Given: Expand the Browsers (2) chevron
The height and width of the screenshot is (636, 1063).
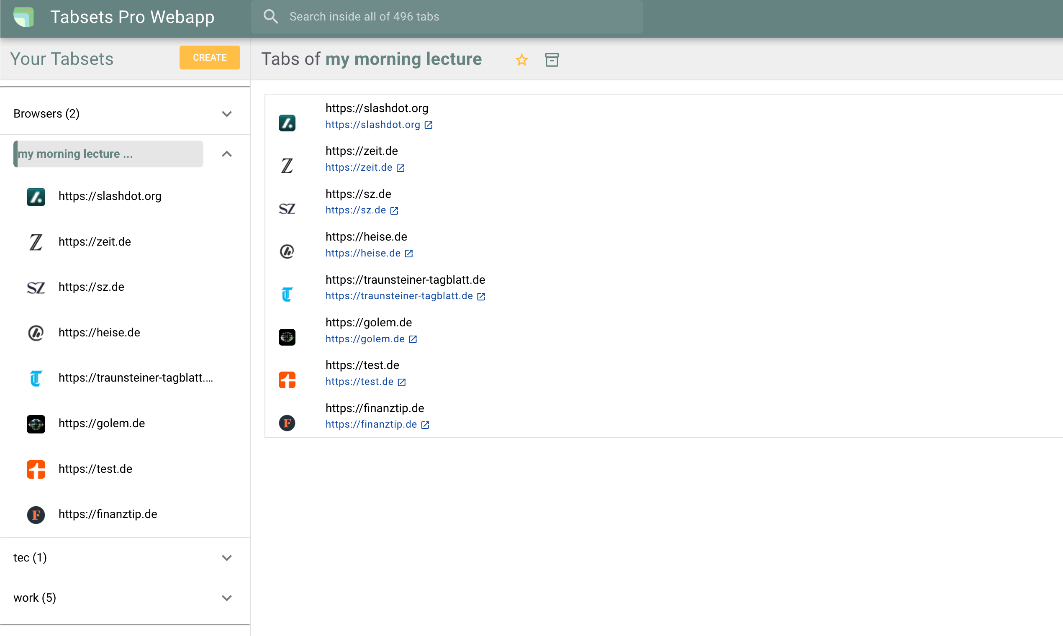Looking at the screenshot, I should pyautogui.click(x=227, y=114).
